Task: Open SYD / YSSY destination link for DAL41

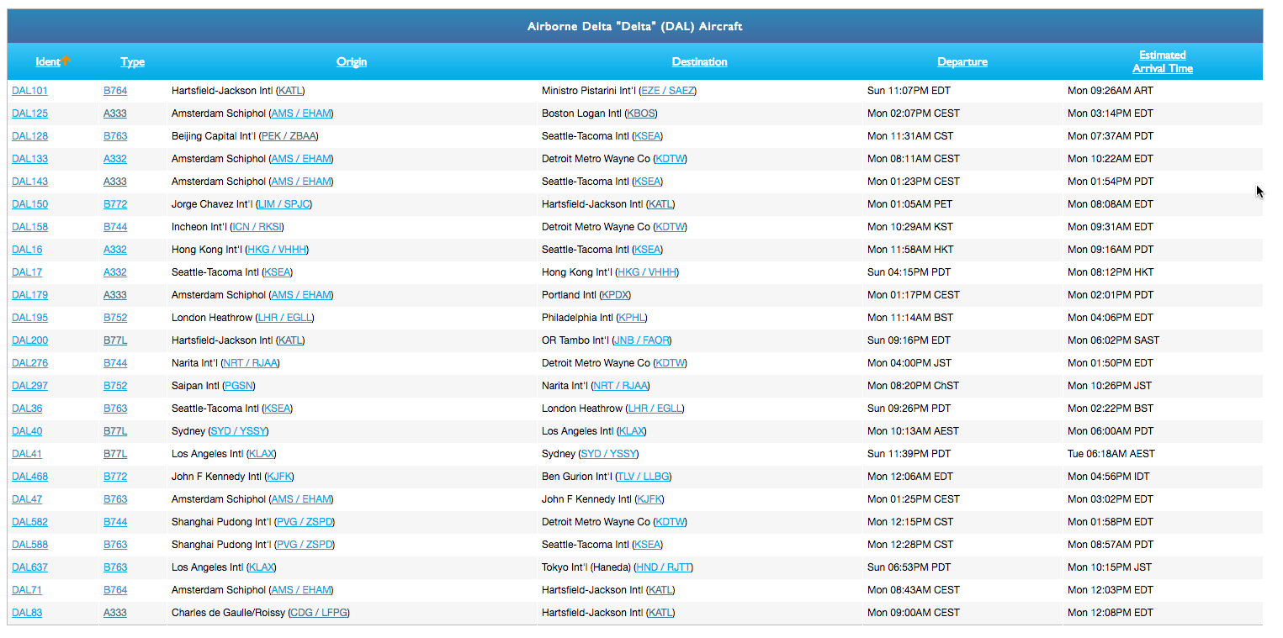Action: 609,454
